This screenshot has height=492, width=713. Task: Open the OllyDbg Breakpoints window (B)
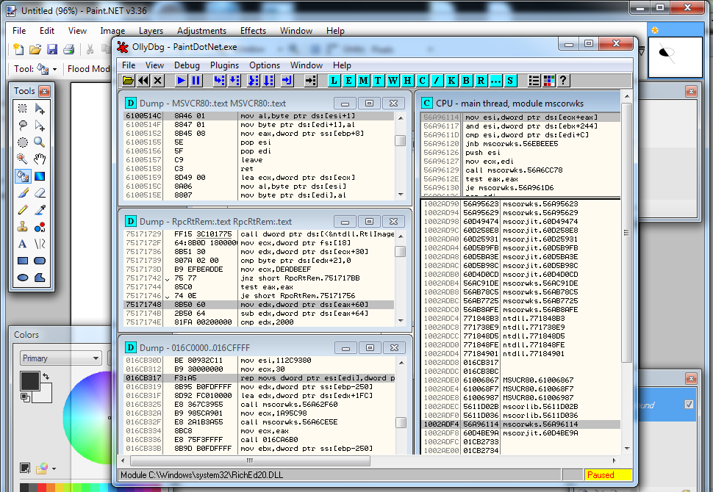click(465, 80)
